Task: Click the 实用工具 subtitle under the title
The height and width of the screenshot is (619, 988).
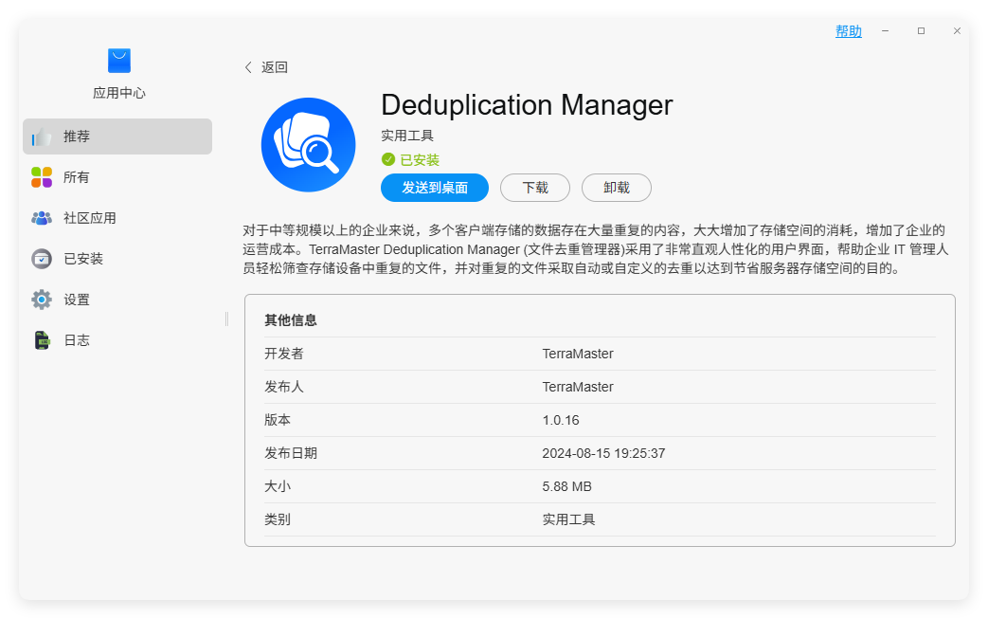Action: coord(407,136)
